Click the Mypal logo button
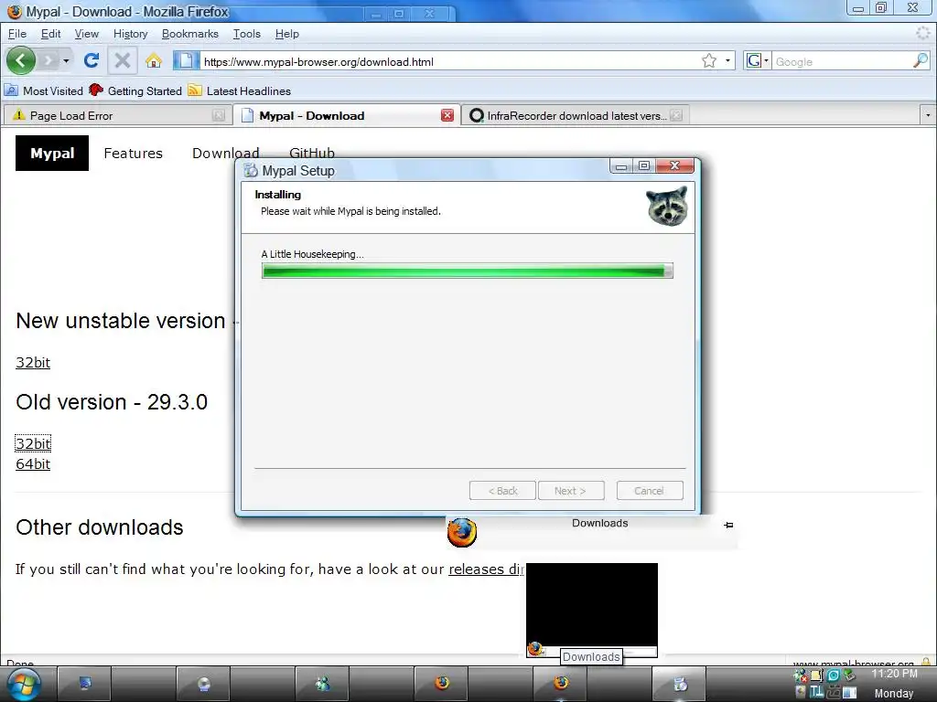The image size is (937, 702). tap(52, 154)
